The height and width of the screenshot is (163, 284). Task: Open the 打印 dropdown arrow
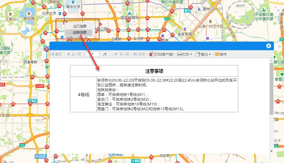coord(191,54)
